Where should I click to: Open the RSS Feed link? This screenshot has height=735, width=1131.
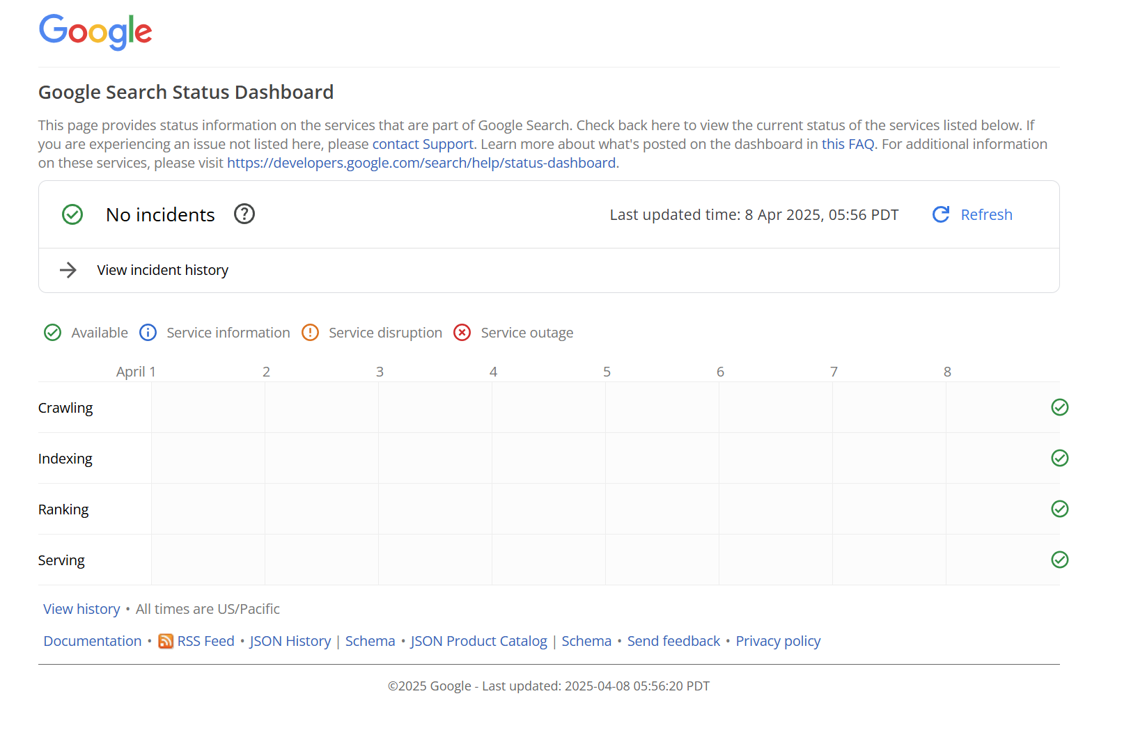point(206,641)
